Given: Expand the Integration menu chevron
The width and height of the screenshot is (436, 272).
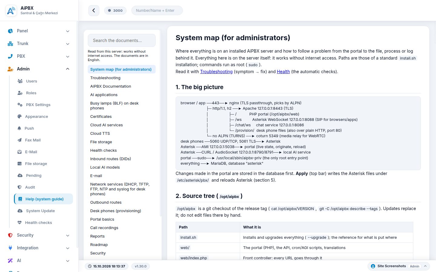Looking at the screenshot, I should tap(68, 248).
